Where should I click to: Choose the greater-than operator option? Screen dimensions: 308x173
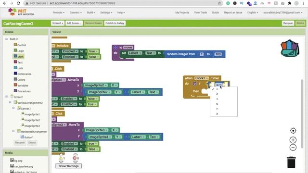217,109
